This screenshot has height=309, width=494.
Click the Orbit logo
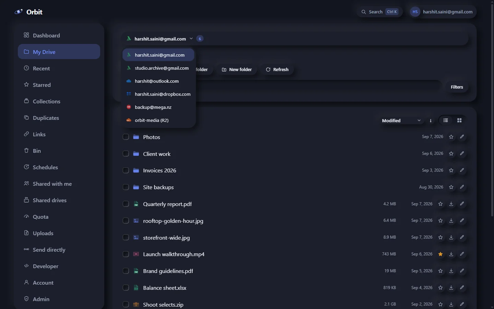pyautogui.click(x=28, y=12)
